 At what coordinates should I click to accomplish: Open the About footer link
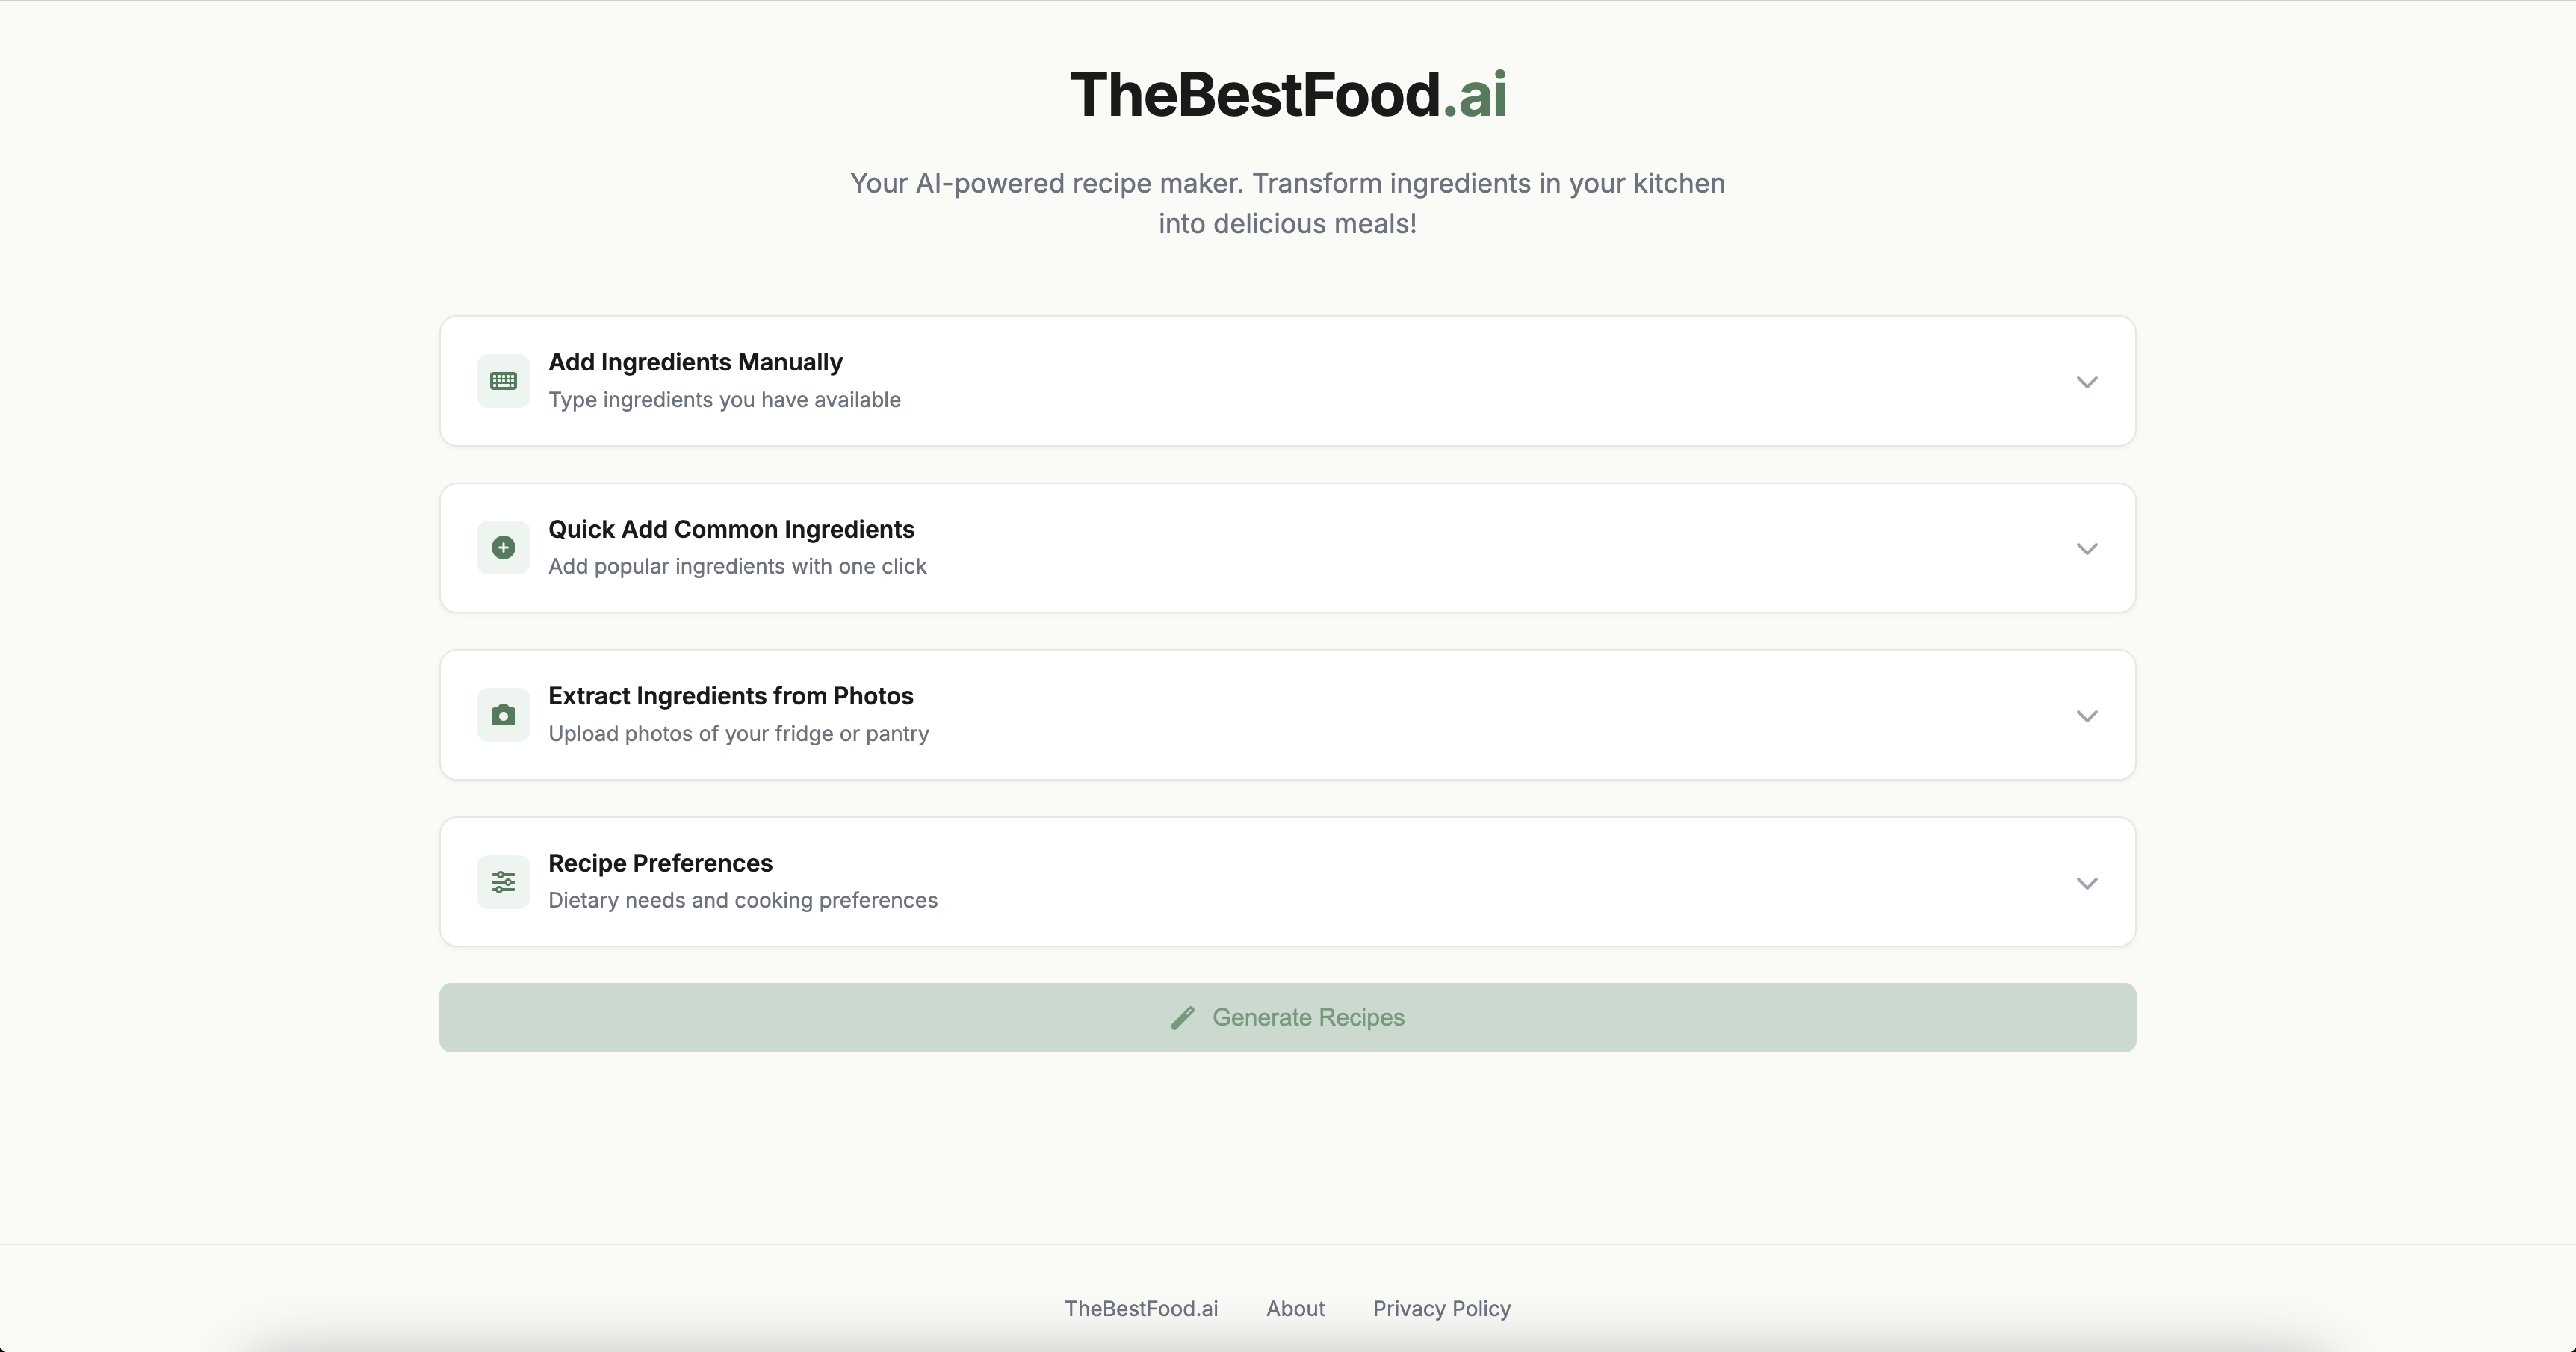pos(1295,1308)
